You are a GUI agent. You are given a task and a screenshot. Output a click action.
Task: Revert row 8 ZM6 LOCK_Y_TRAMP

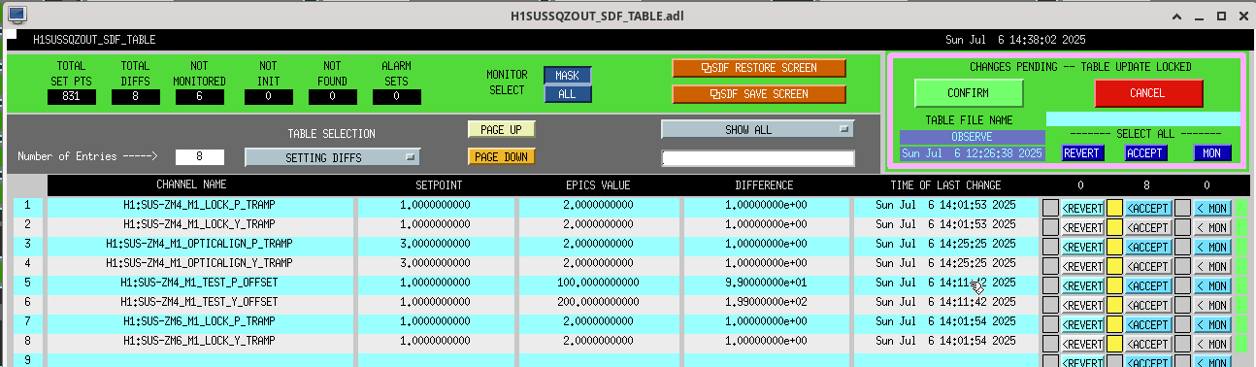1083,343
